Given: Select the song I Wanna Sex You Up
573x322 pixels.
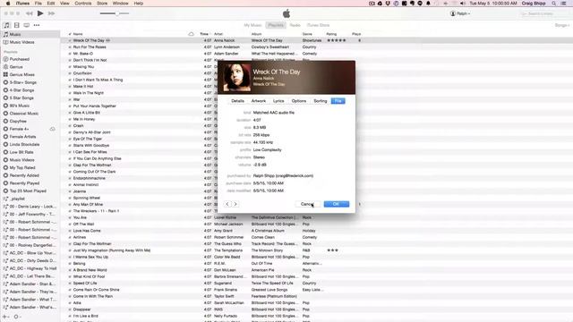Looking at the screenshot, I should point(90,257).
